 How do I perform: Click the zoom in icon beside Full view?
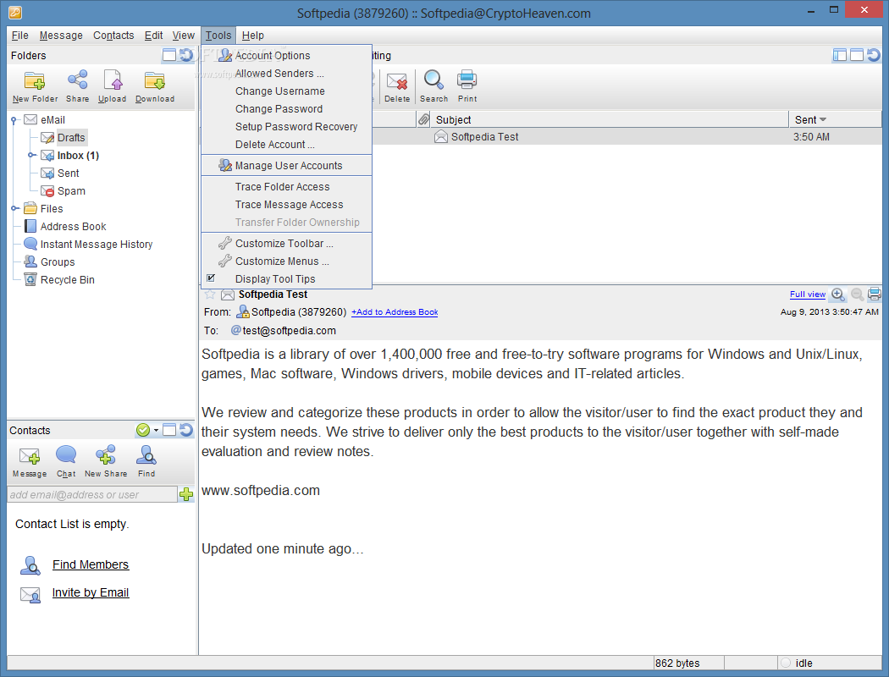(x=838, y=294)
